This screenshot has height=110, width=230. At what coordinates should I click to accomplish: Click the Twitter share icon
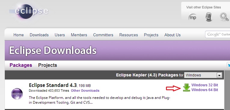[x=228, y=65]
